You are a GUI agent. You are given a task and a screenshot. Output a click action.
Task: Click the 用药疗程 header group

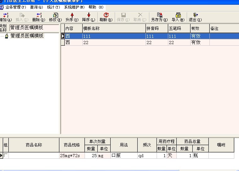167,141
